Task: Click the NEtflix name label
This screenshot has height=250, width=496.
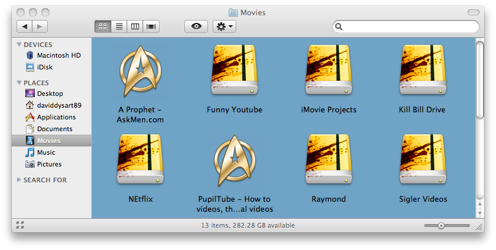Action: (140, 199)
